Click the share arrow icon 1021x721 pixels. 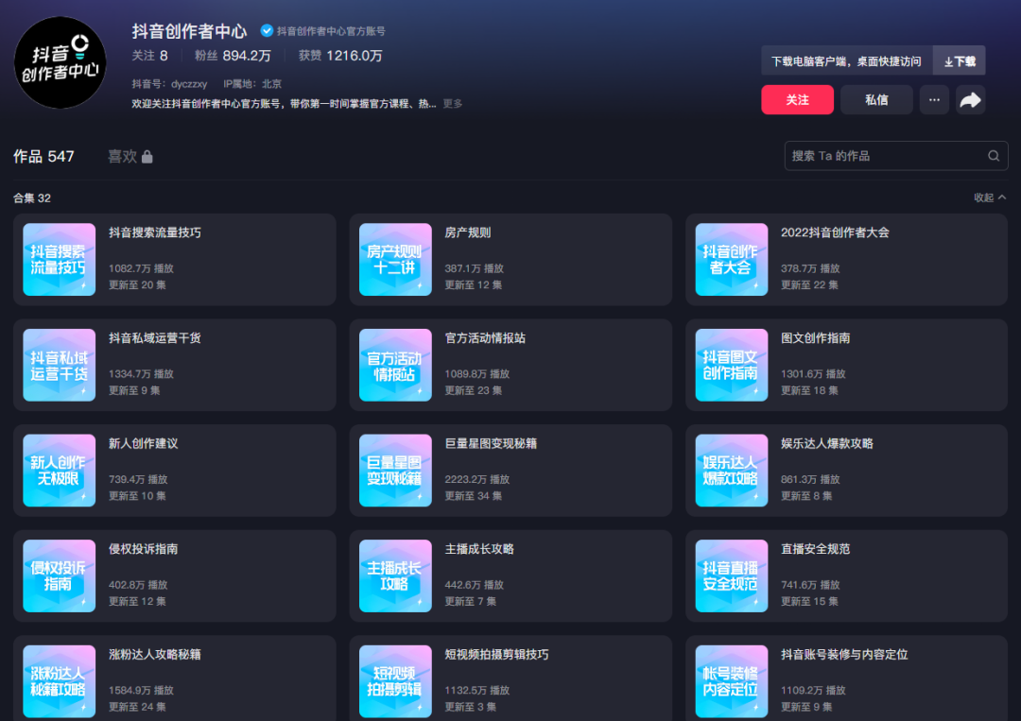point(970,99)
